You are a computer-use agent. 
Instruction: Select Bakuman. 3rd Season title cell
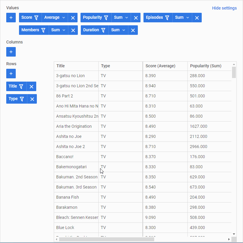click(76, 187)
